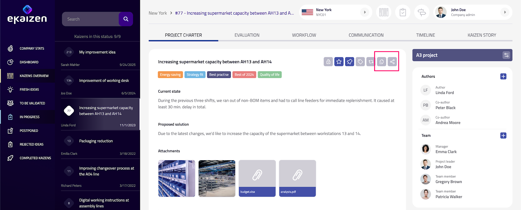Add a new author with plus button
521x210 pixels.
(503, 76)
